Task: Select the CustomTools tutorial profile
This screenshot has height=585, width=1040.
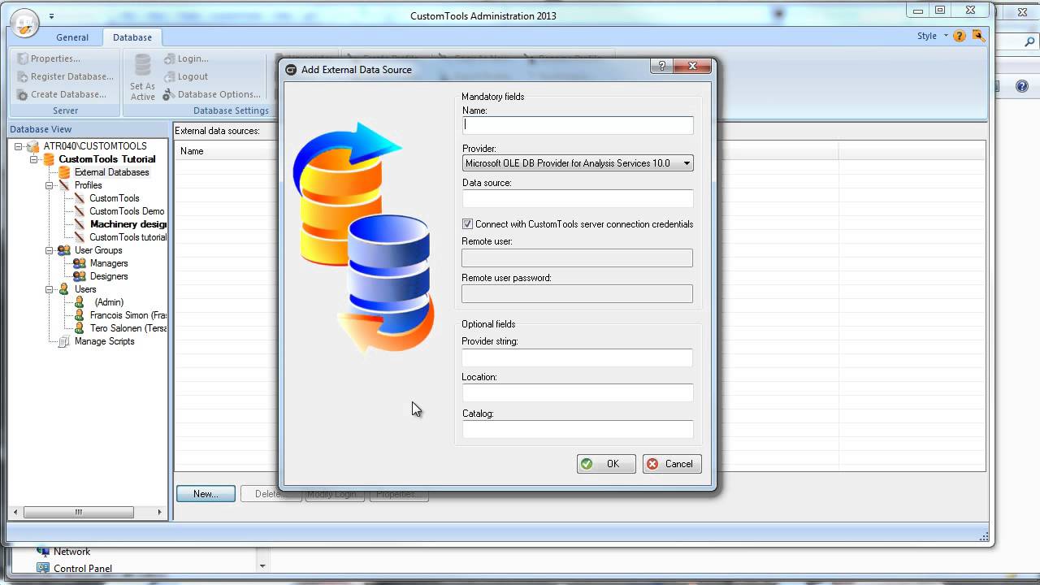Action: click(x=128, y=237)
